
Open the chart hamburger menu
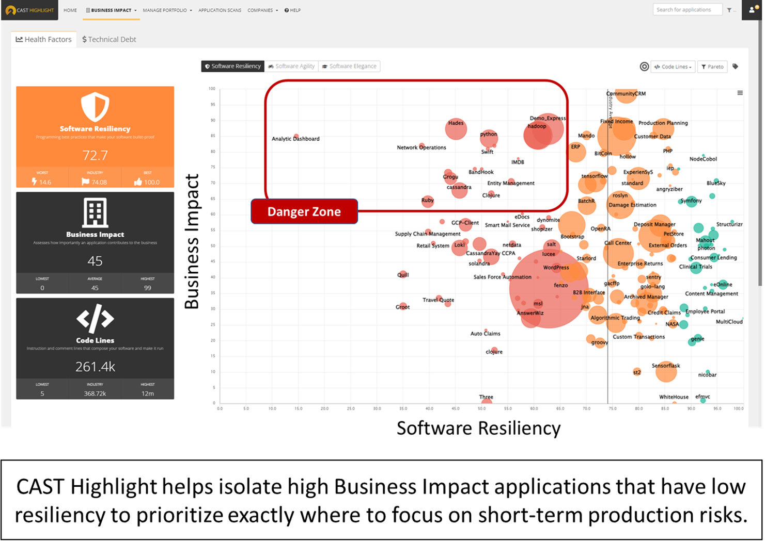click(x=740, y=93)
